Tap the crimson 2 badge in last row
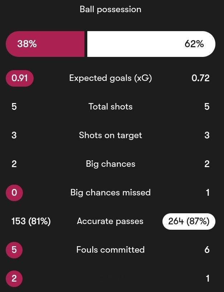Viewport: 224px width, 292px height. point(14,279)
